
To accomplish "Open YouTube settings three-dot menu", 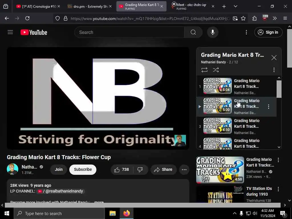I will pos(246,32).
